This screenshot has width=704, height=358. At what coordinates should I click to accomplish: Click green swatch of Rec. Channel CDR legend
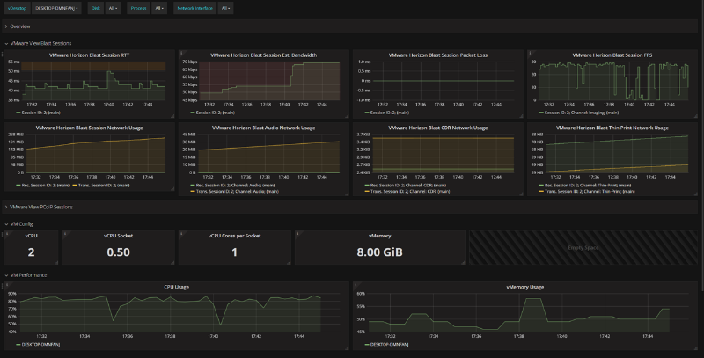pyautogui.click(x=367, y=185)
